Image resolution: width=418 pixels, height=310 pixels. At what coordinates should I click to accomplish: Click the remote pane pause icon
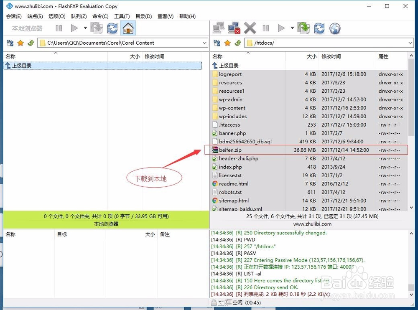pos(266,28)
